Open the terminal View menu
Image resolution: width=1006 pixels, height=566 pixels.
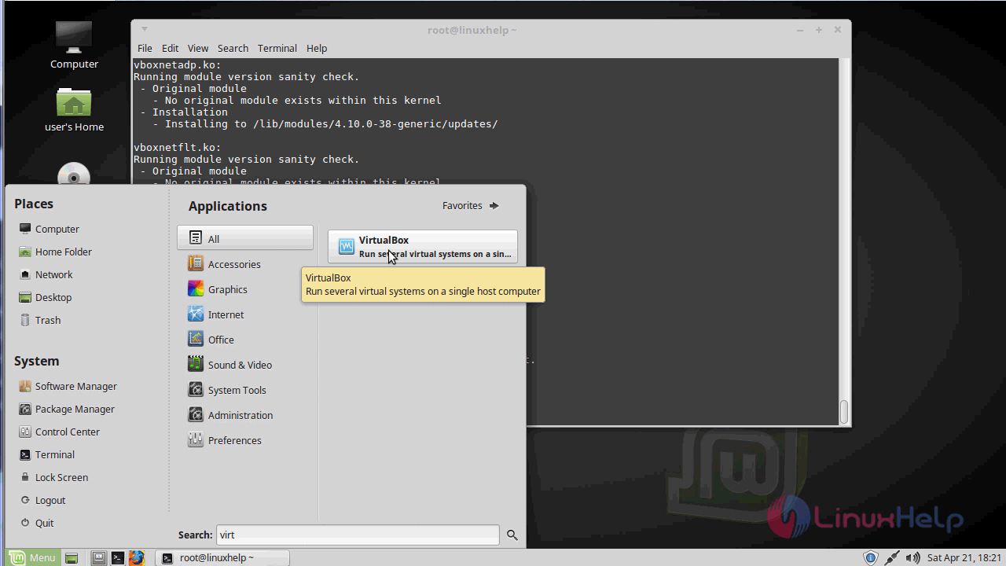[x=198, y=48]
